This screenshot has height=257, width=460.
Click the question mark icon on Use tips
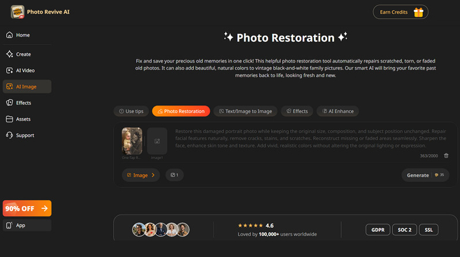pyautogui.click(x=121, y=111)
